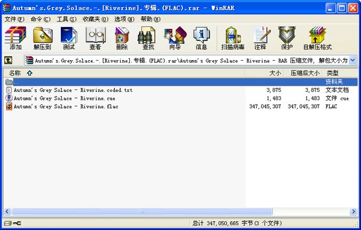This screenshot has height=230, width=361.
Task: Open the 选项(N) menu
Action: [125, 19]
